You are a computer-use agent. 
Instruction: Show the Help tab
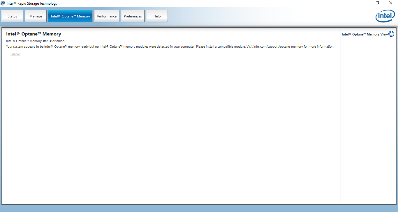(x=157, y=16)
